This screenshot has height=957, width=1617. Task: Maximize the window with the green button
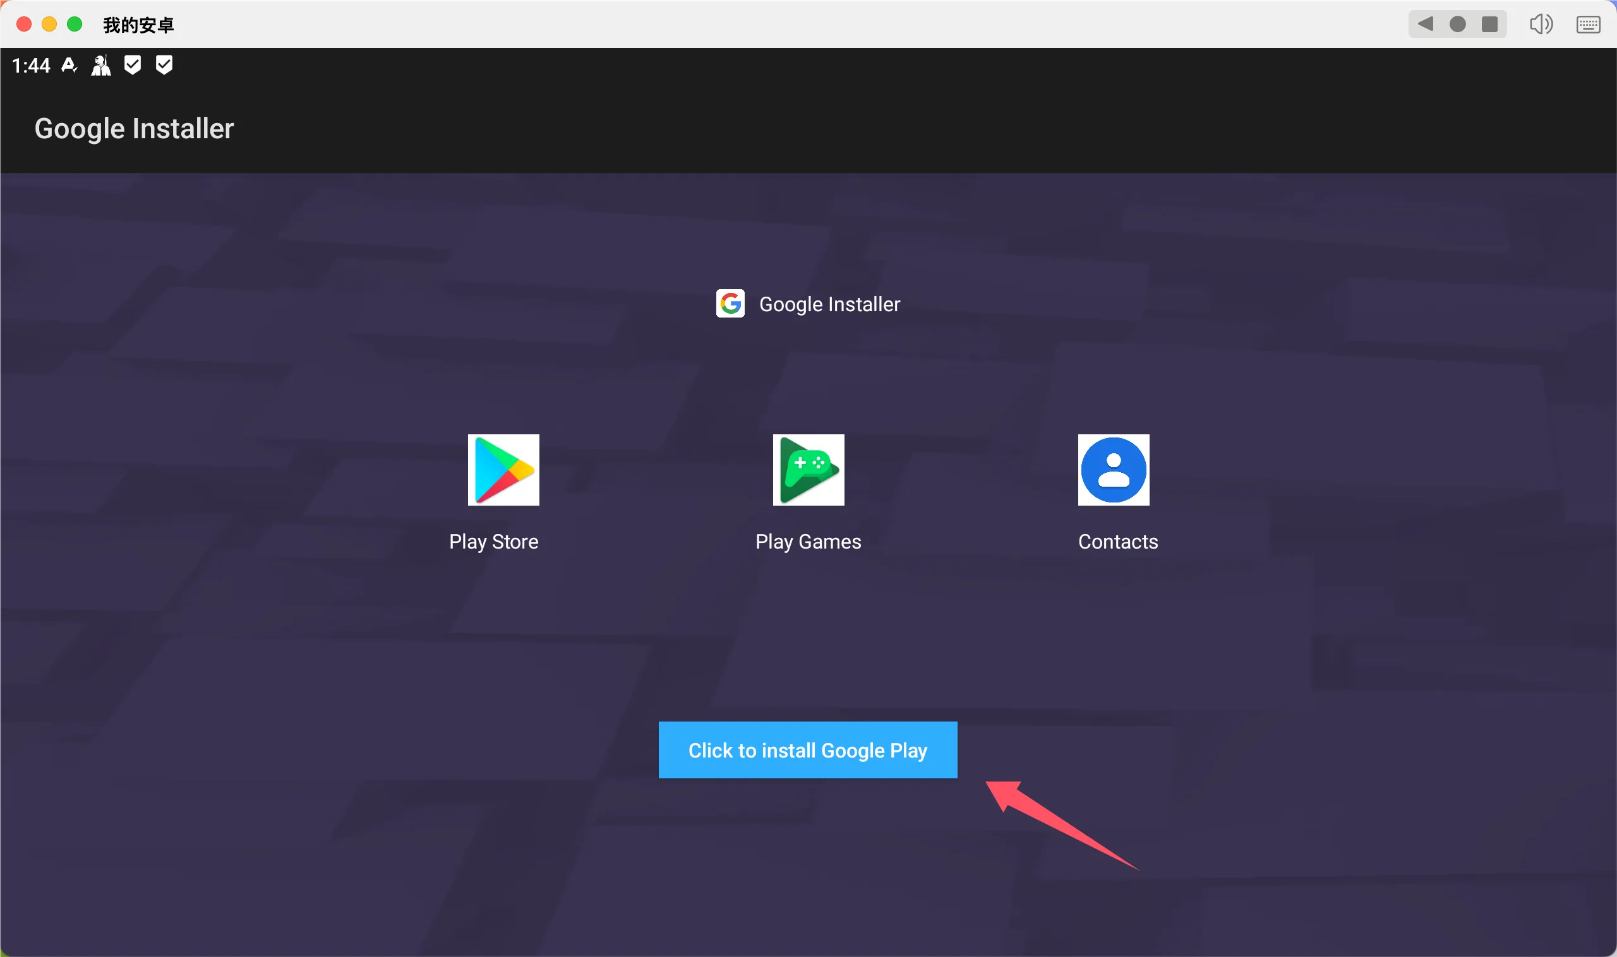point(75,25)
